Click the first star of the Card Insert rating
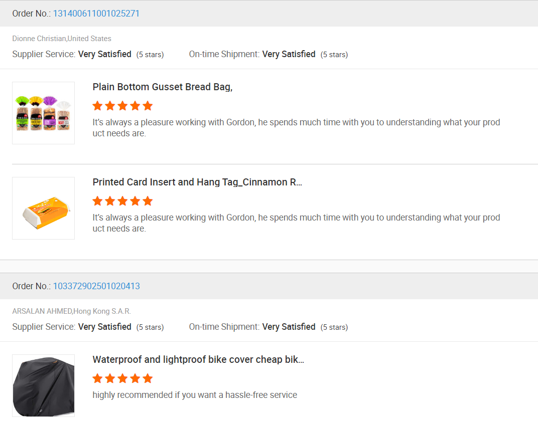Screen dimensions: 538x424 [97, 201]
